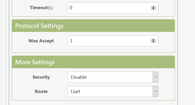Viewport: 195px width, 105px height.
Task: Click the Route dropdown chevron arrow
Action: 155,91
